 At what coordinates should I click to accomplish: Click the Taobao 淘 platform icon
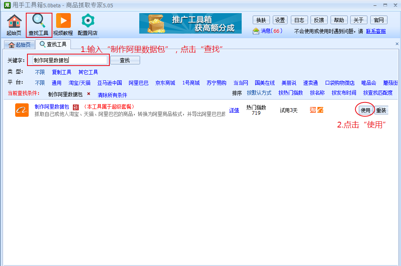point(313,110)
